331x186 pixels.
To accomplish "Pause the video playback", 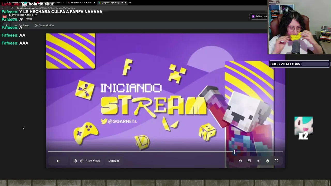I will coord(58,161).
